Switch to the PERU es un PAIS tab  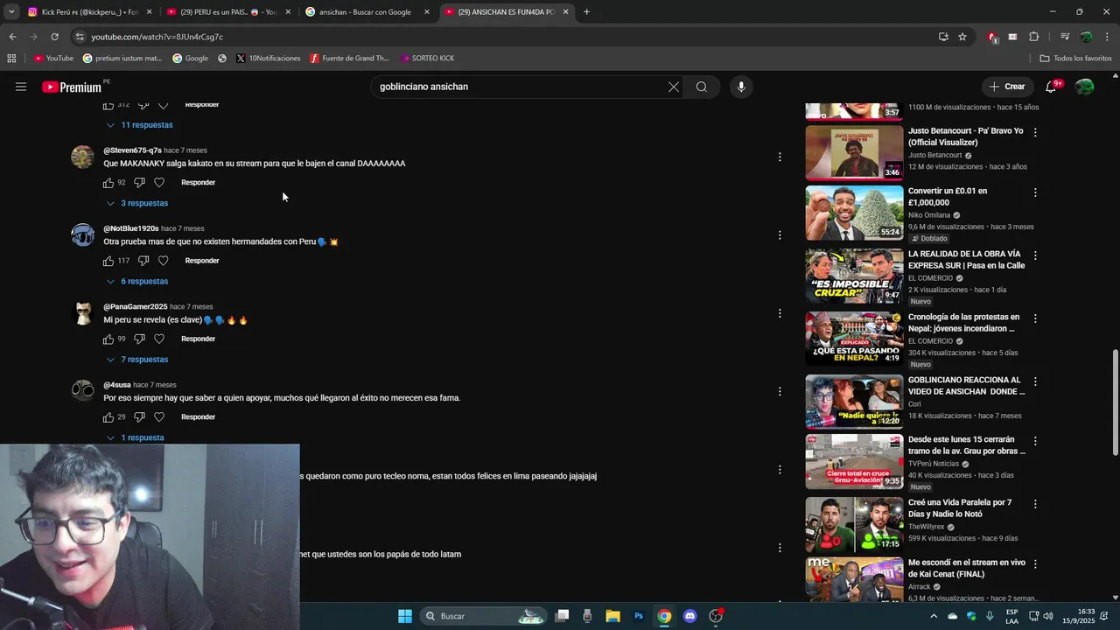[x=227, y=12]
